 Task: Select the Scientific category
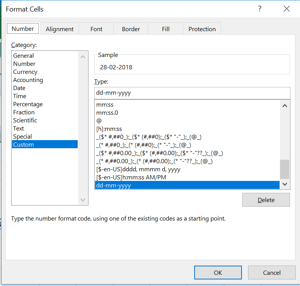coord(45,120)
